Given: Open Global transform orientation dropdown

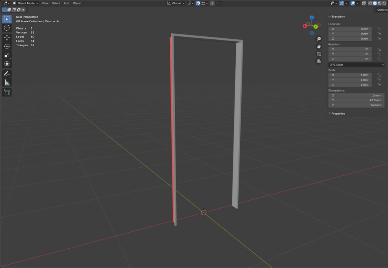Looking at the screenshot, I should (x=176, y=3).
